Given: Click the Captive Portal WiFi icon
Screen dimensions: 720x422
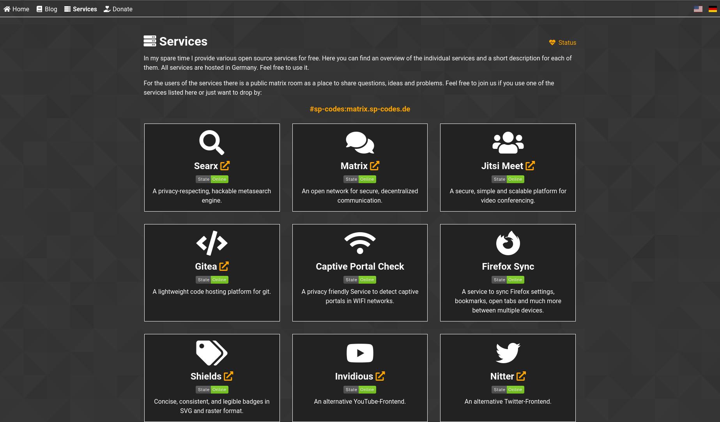Looking at the screenshot, I should point(359,243).
